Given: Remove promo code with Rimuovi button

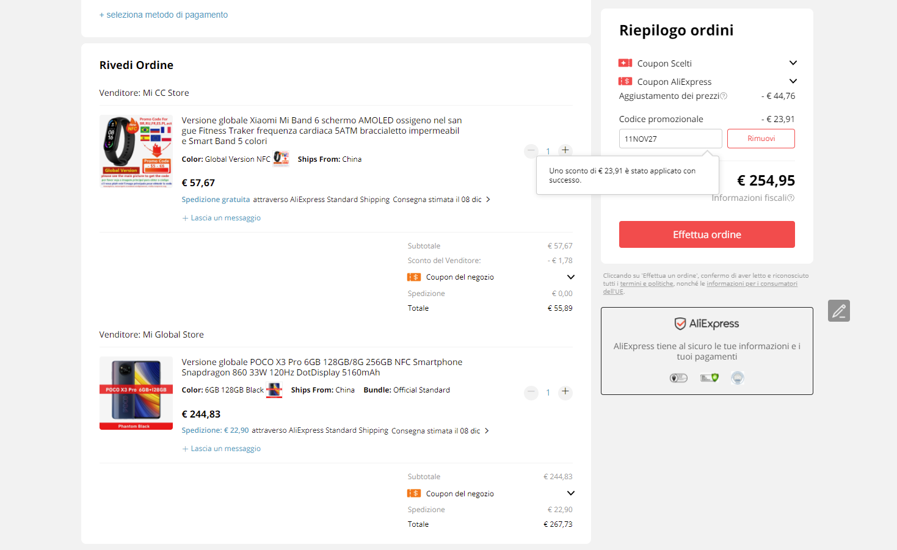Looking at the screenshot, I should (761, 139).
